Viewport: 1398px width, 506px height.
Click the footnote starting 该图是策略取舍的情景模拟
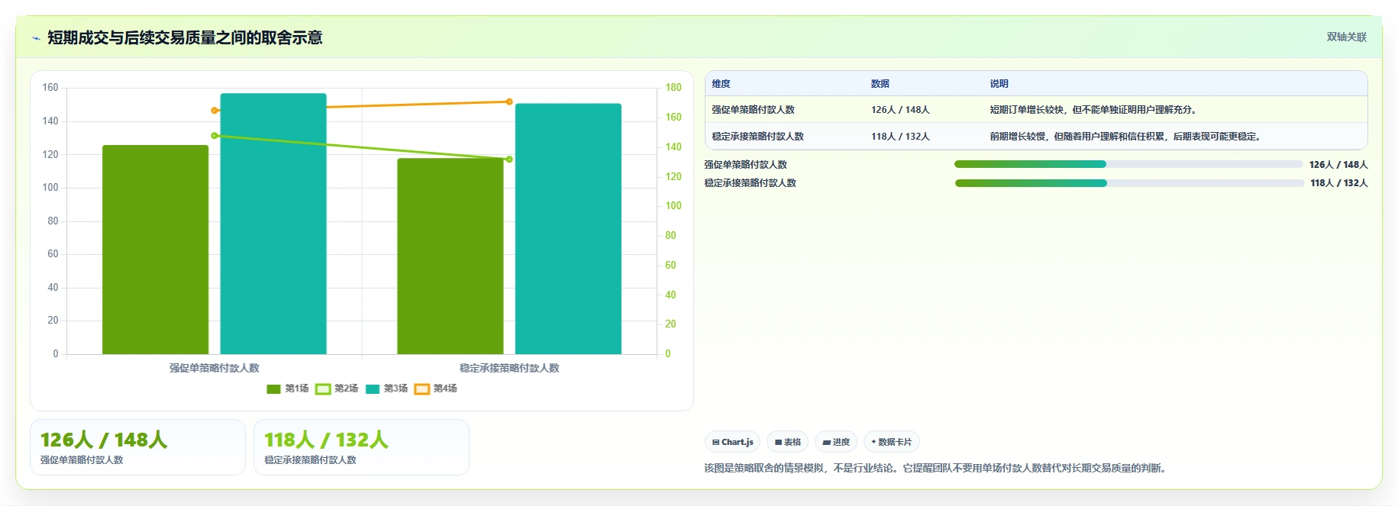point(937,468)
